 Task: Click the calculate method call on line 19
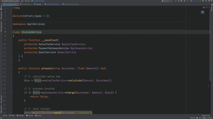[76, 81]
